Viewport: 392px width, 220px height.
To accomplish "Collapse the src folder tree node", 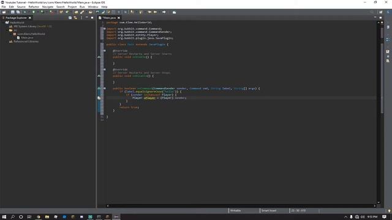I will click(7, 30).
